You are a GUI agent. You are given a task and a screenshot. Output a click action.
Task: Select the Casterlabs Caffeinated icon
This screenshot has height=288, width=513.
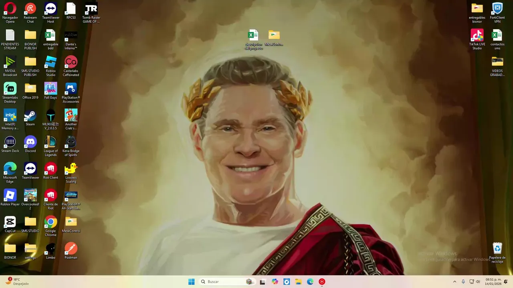71,66
